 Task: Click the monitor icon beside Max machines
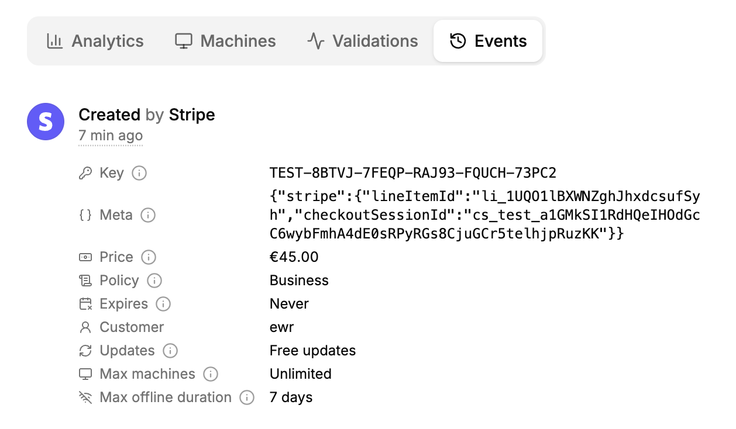click(x=85, y=374)
